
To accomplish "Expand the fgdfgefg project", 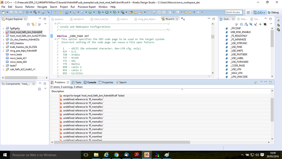I will (3, 29).
